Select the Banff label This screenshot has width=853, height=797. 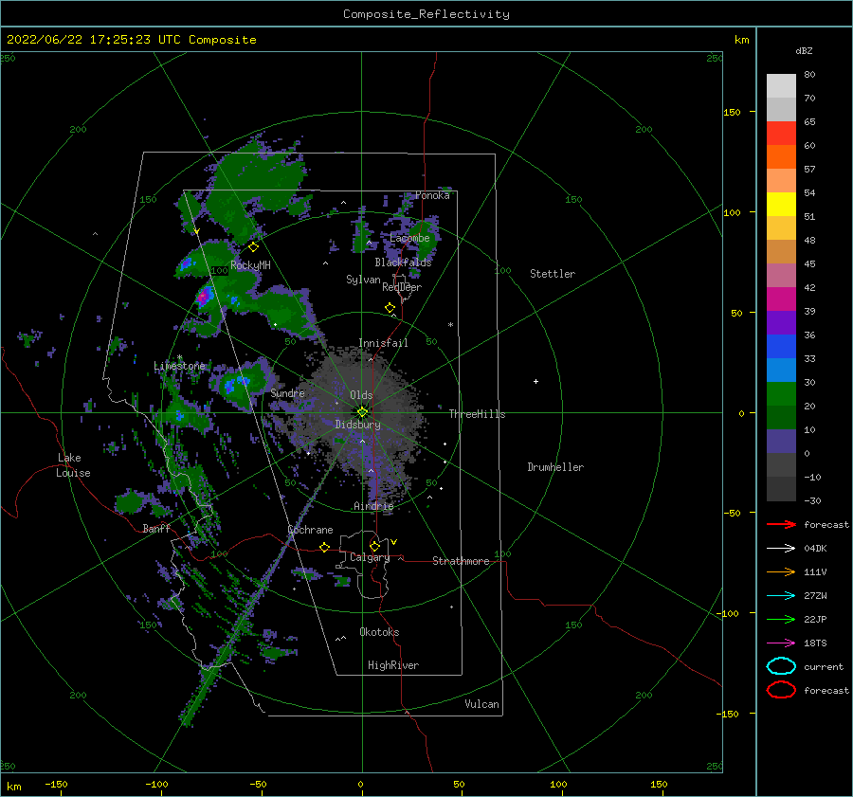click(x=156, y=529)
